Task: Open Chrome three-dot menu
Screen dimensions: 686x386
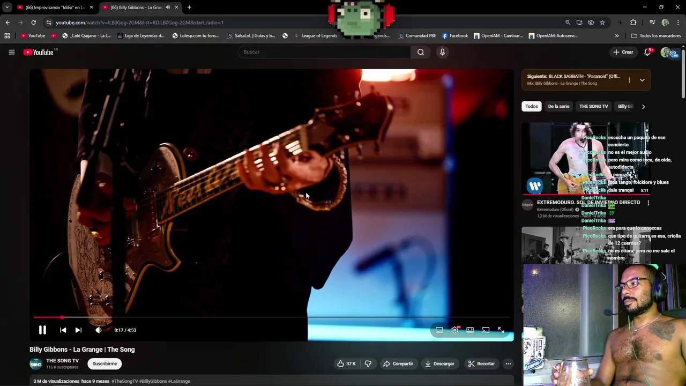Action: (678, 23)
